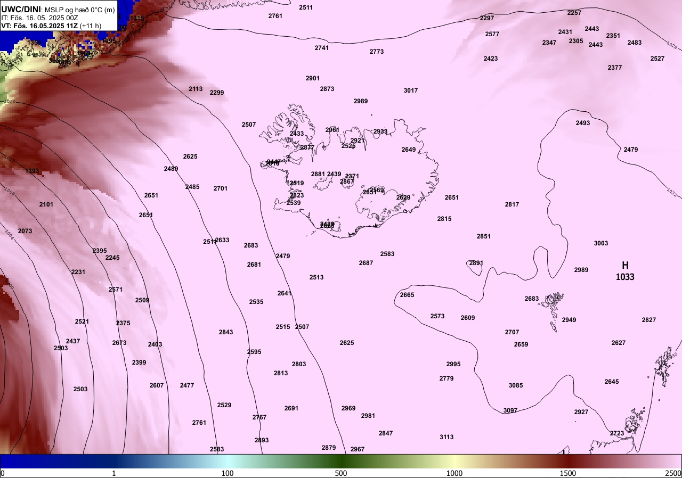
Task: Click the height value 3113
Action: click(x=446, y=437)
